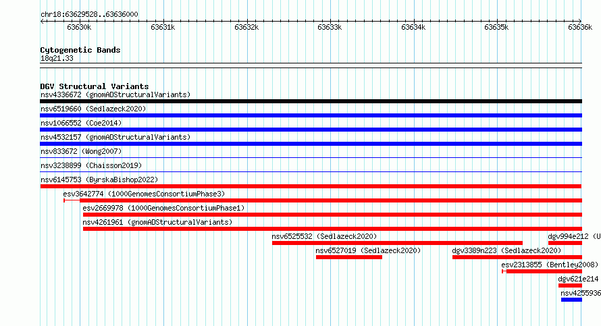Select the dgv3389n223 (Sedlazeck2020) label

coord(506,250)
